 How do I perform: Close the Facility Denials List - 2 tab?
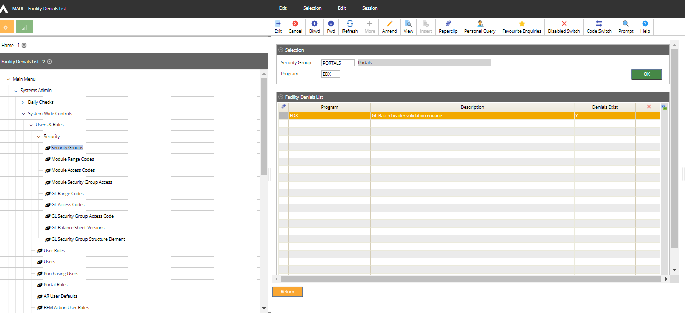49,62
